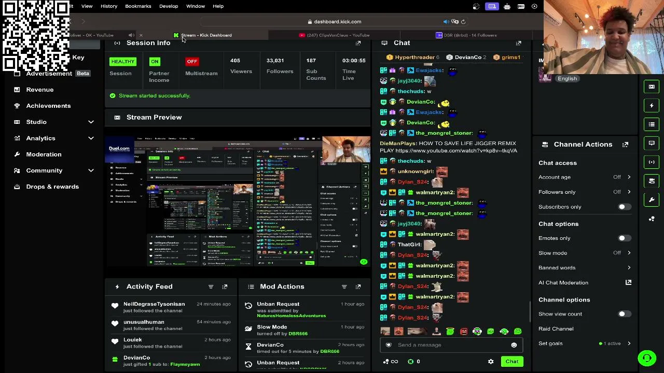Image resolution: width=664 pixels, height=373 pixels.
Task: Toggle the channel actions sidebar icon
Action: point(652,181)
